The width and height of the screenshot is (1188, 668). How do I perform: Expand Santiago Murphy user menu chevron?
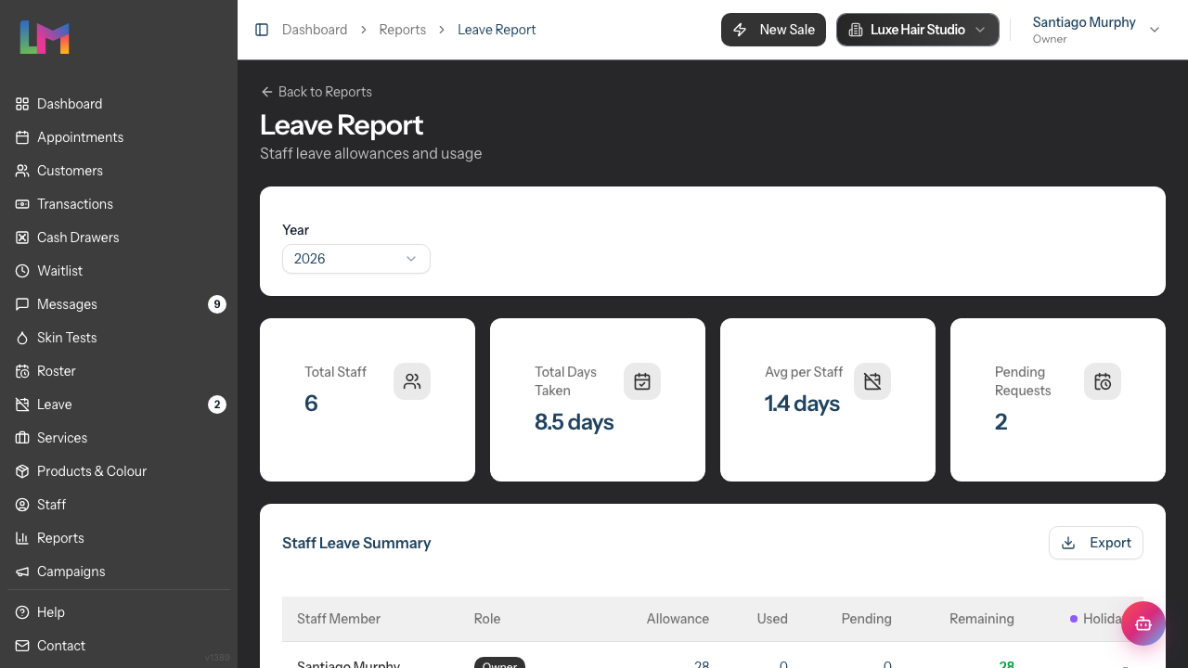tap(1155, 30)
